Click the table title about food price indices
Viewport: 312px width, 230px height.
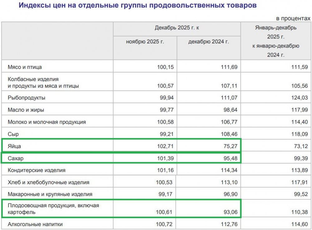pyautogui.click(x=138, y=6)
